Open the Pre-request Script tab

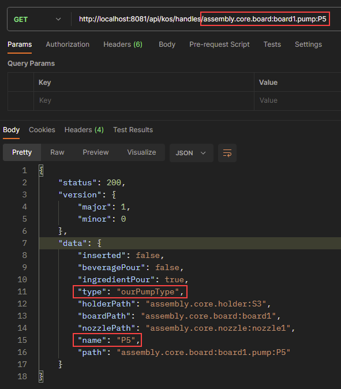tap(219, 44)
